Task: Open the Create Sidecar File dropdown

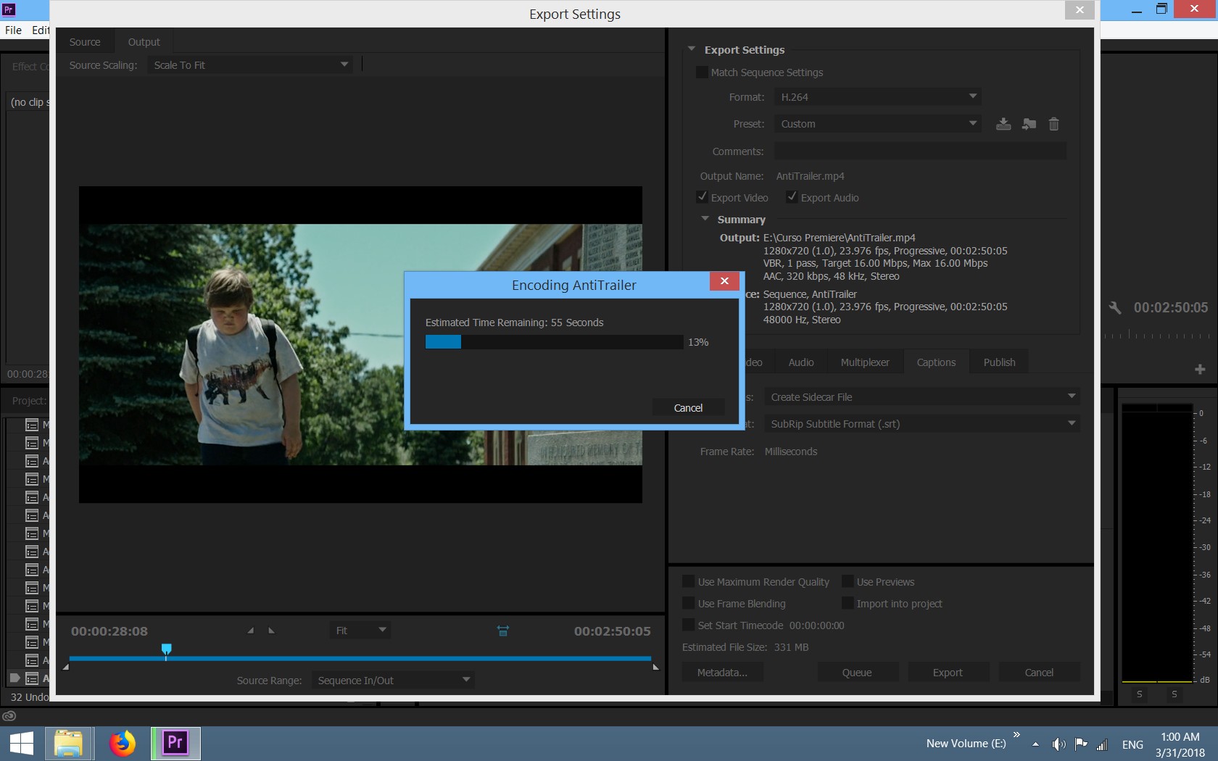Action: 922,397
